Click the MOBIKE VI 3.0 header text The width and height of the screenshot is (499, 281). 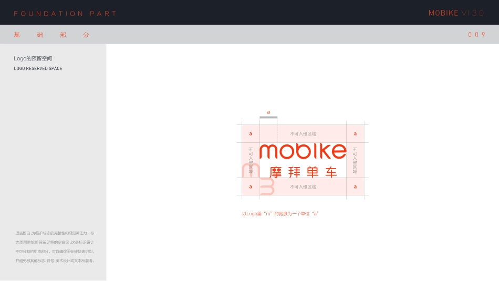point(456,13)
